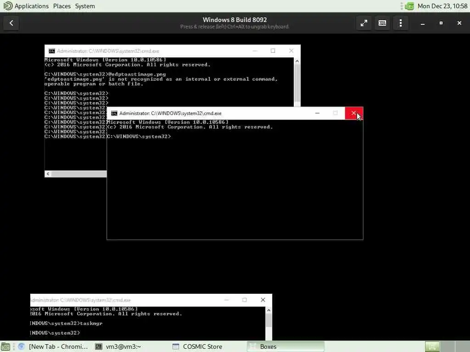
Task: Switch to the New Tab Chromium window
Action: (x=53, y=346)
